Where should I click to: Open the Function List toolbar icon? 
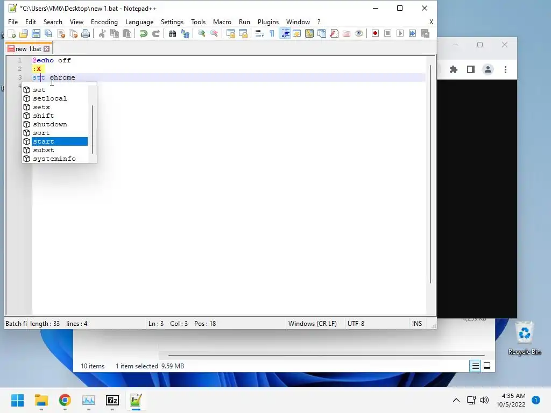point(334,34)
